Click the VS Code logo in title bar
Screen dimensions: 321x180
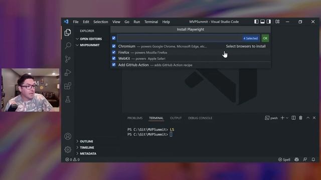point(66,21)
